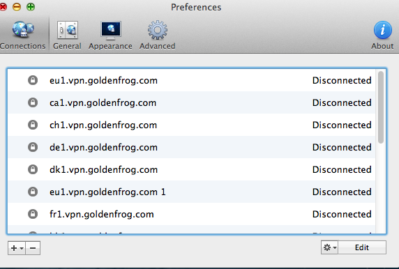Image resolution: width=399 pixels, height=269 pixels.
Task: Click the lock icon beside ca1.vpn.goldenfrog.com
Action: [33, 102]
